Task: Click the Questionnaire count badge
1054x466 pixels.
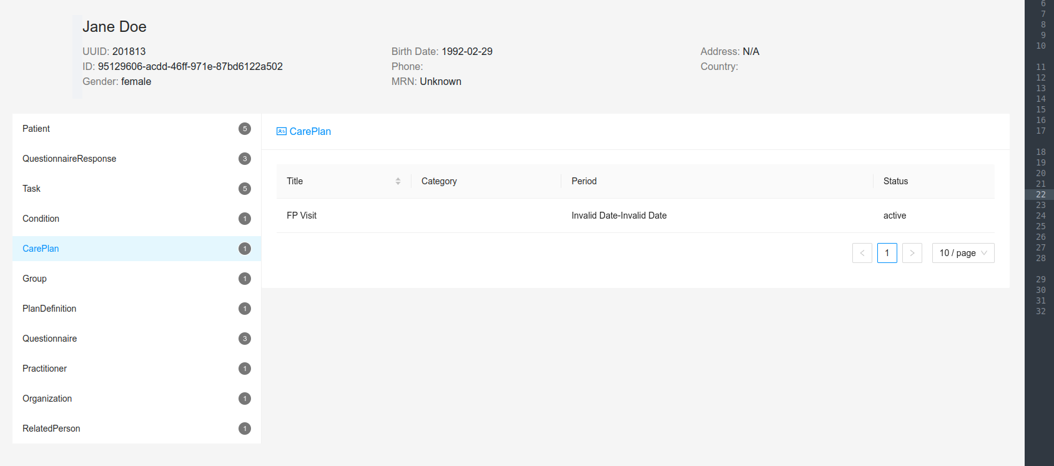Action: pyautogui.click(x=245, y=339)
